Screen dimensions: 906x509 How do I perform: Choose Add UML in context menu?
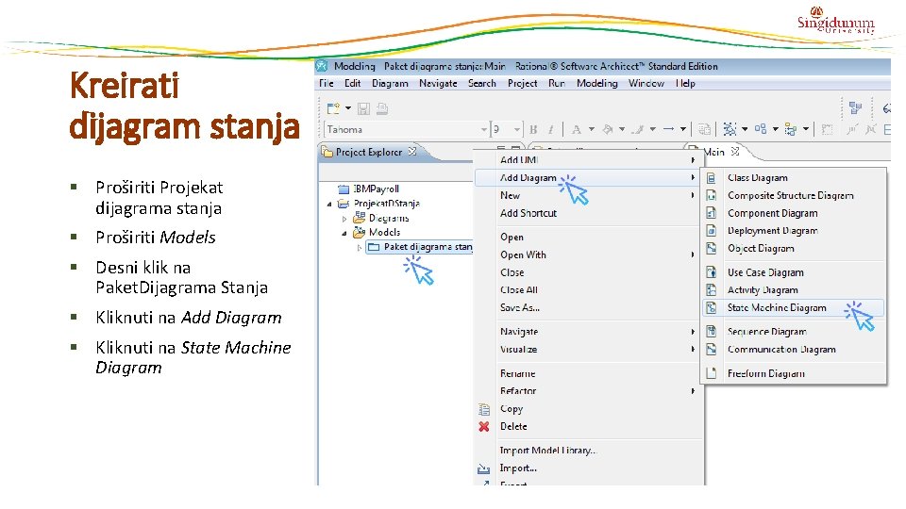pos(588,160)
